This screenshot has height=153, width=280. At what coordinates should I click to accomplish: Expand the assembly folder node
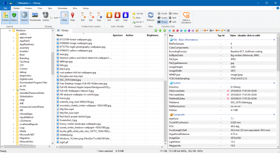pyautogui.click(x=13, y=48)
